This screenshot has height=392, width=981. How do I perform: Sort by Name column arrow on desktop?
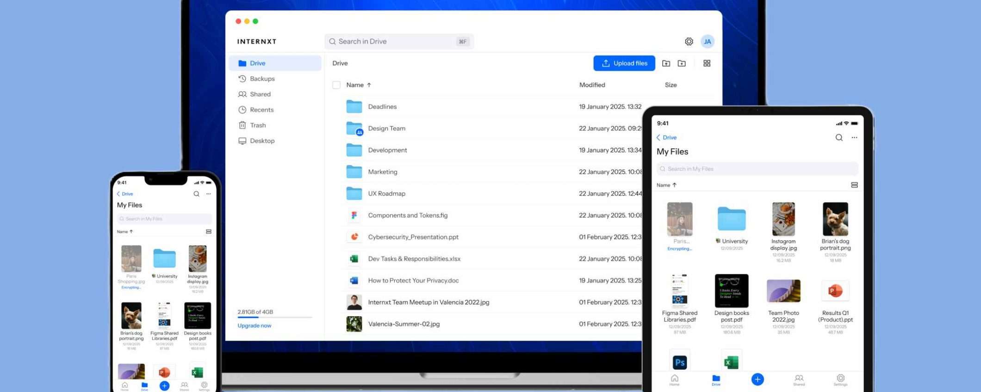(x=369, y=85)
